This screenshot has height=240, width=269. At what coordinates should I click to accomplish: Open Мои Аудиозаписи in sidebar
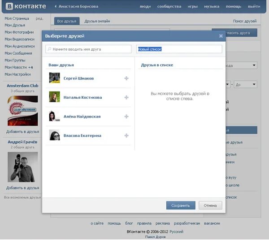[x=20, y=46]
